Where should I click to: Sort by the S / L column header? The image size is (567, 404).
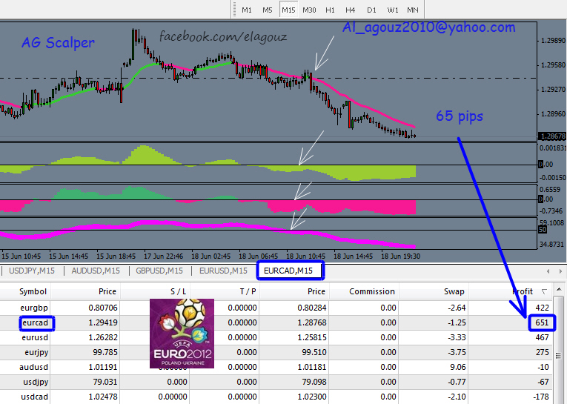[x=178, y=291]
